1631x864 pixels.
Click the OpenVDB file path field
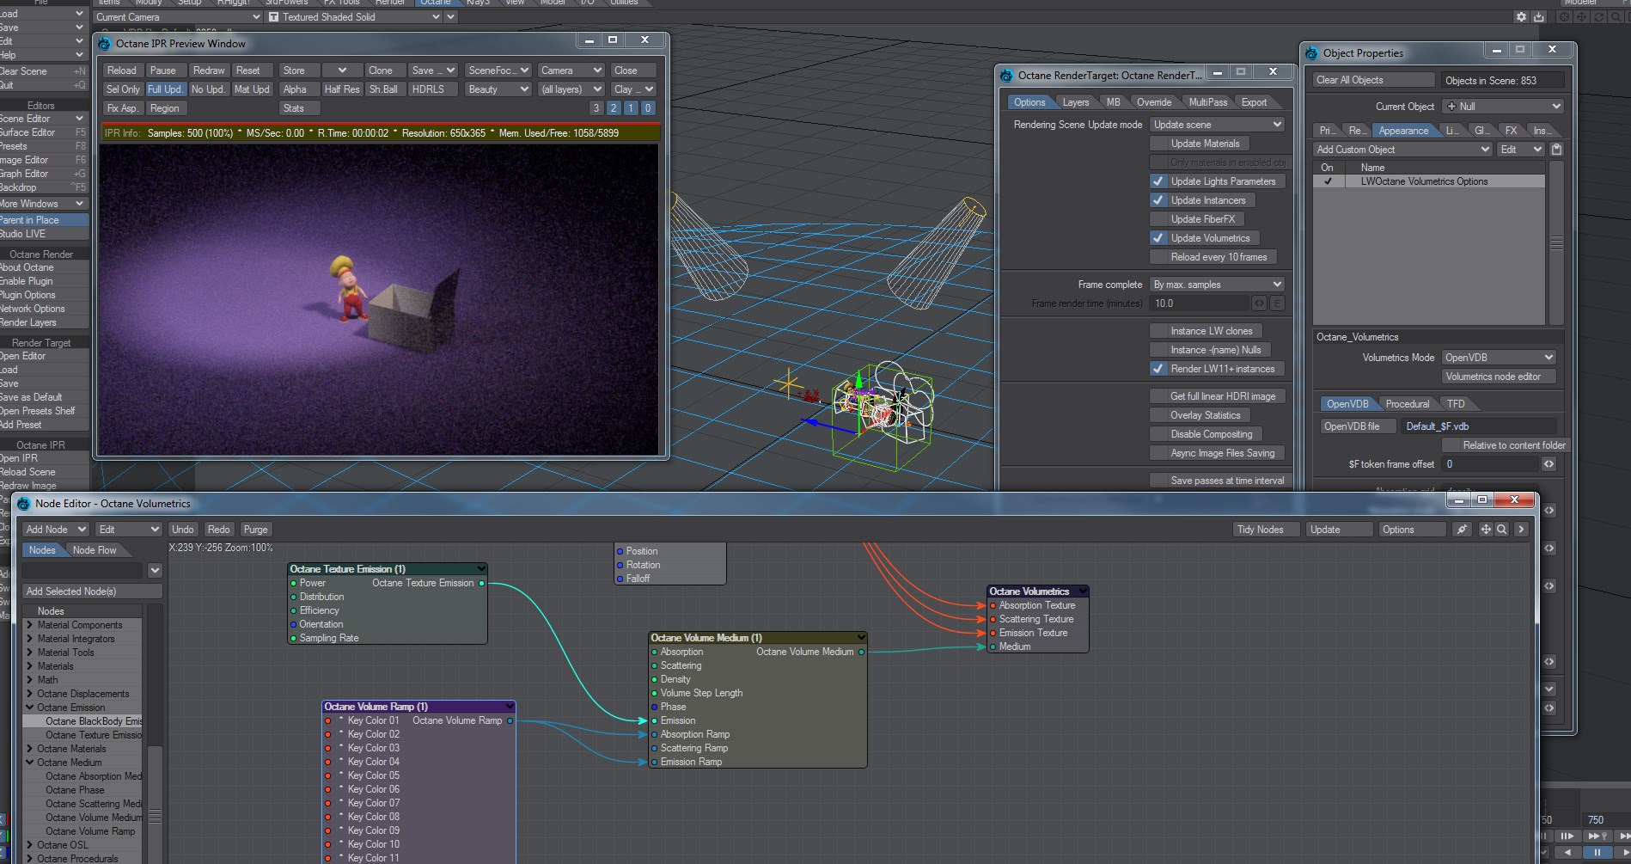(x=1480, y=426)
